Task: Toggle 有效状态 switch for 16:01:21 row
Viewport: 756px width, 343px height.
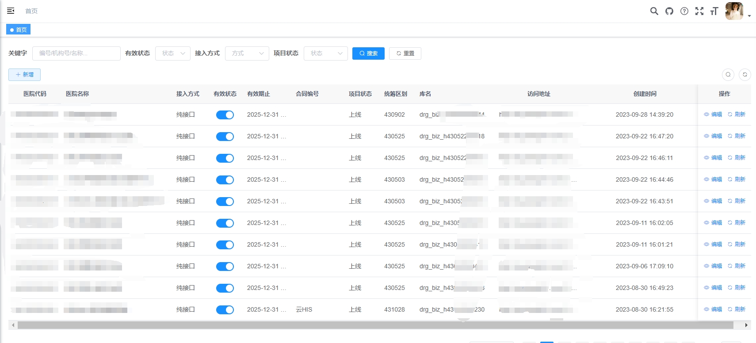Action: click(225, 245)
